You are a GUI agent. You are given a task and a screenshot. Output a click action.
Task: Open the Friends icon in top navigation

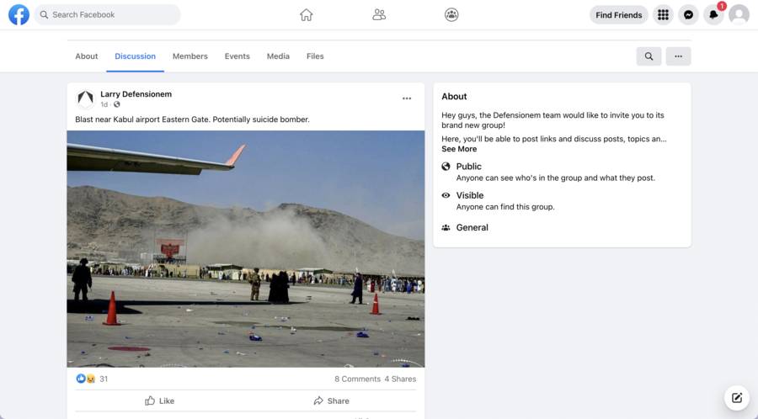click(x=379, y=14)
